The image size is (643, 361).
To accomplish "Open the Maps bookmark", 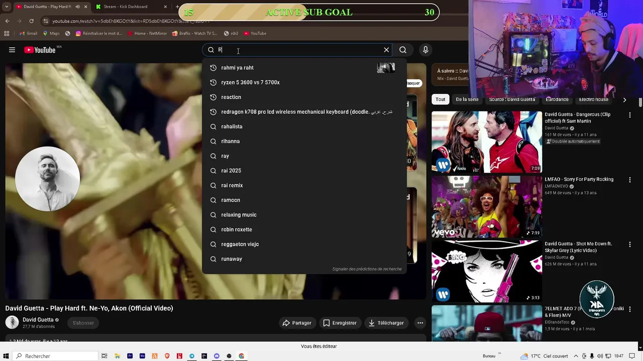I will (51, 34).
